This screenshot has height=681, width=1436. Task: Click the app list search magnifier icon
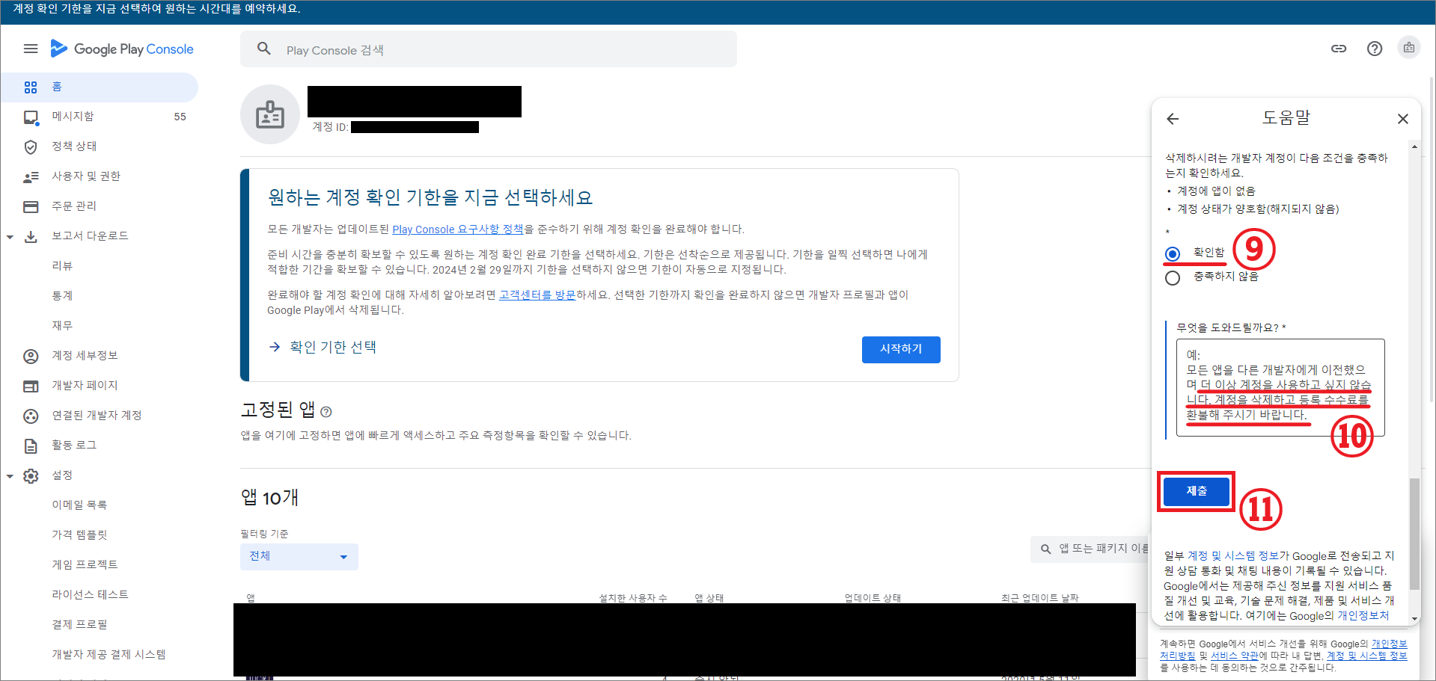point(1046,549)
